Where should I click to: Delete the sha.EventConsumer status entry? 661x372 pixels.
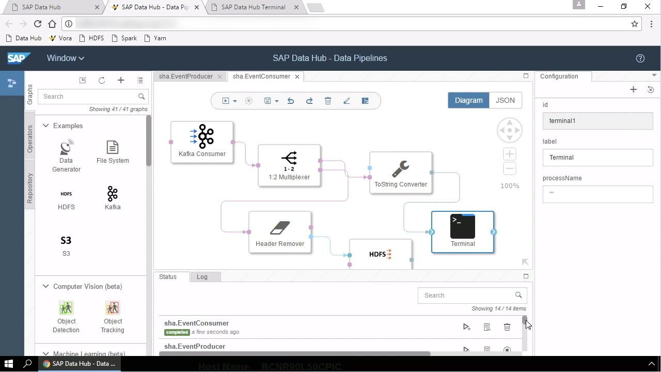pyautogui.click(x=507, y=327)
